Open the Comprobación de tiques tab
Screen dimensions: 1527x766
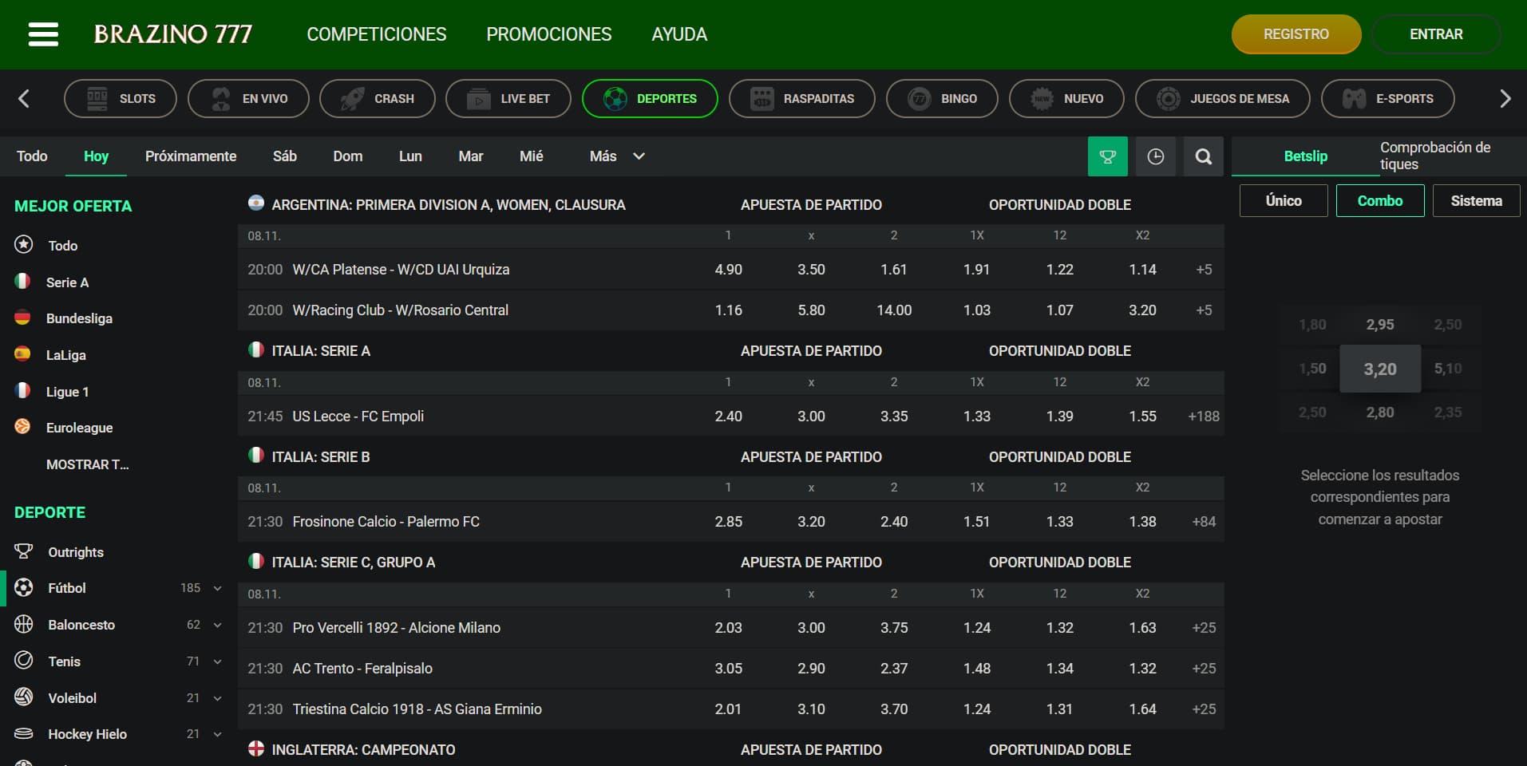(x=1434, y=156)
